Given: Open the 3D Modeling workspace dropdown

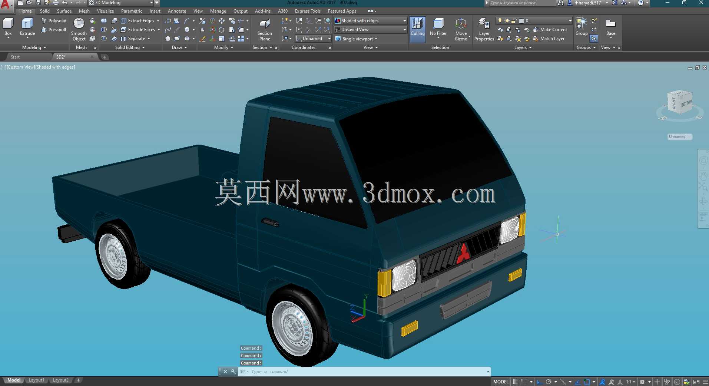Looking at the screenshot, I should (121, 3).
